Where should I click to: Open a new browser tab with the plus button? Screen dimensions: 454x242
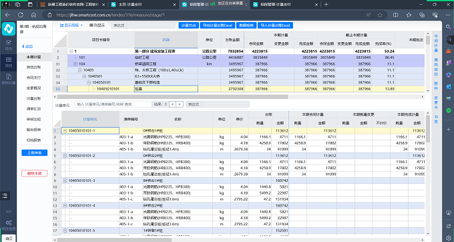pos(326,5)
